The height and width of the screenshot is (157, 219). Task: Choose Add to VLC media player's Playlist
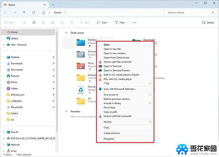pos(125,75)
